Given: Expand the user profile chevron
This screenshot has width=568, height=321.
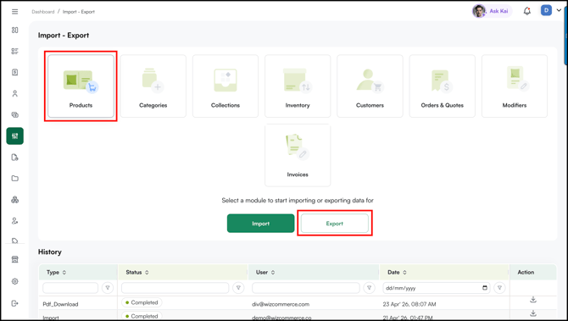Looking at the screenshot, I should click(559, 10).
